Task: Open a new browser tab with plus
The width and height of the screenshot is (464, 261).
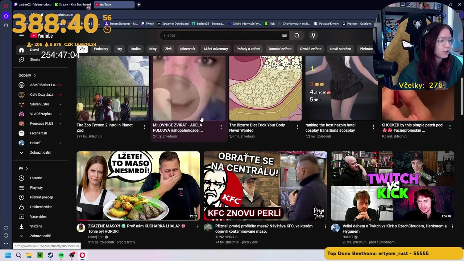Action: 138,5
